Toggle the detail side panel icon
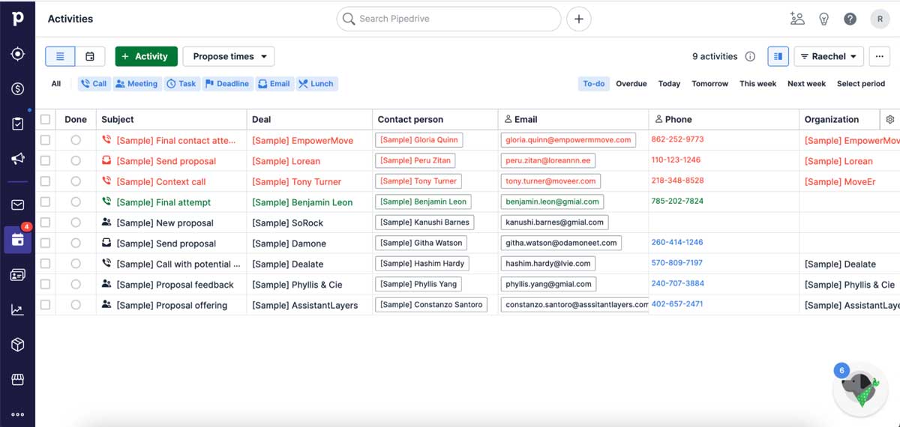The width and height of the screenshot is (900, 427). click(778, 56)
